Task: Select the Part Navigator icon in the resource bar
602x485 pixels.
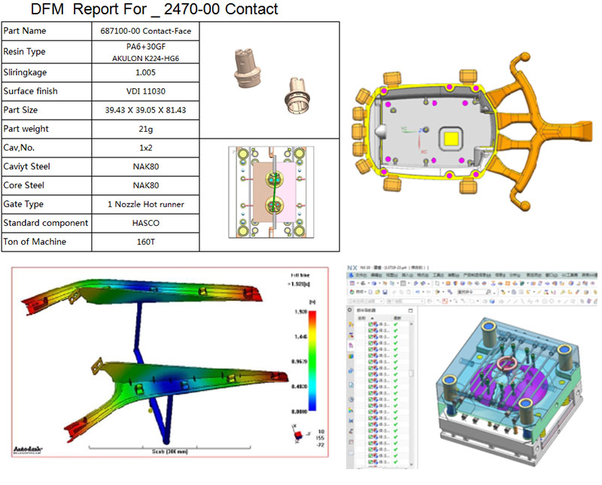Action: pos(349,343)
